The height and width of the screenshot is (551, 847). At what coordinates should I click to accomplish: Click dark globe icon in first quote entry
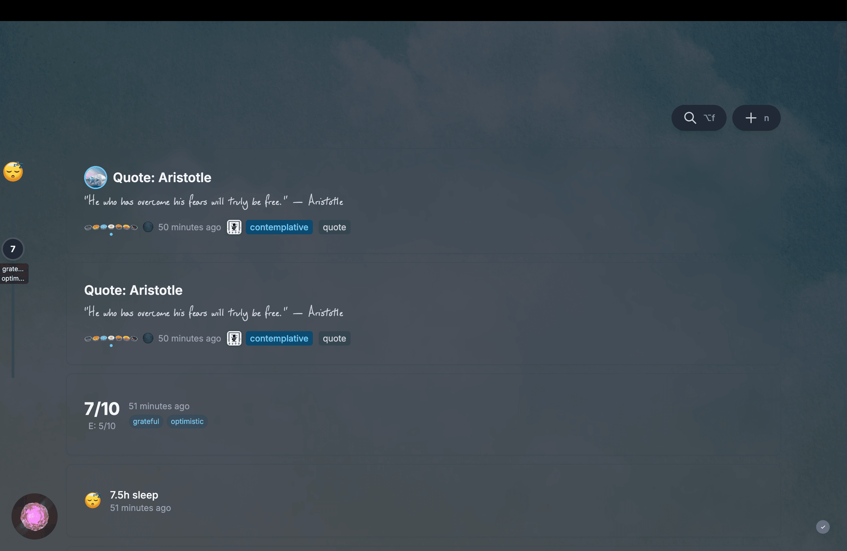point(148,227)
